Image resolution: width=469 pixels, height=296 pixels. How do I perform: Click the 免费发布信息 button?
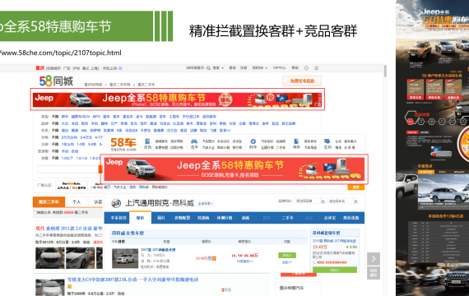point(302,81)
